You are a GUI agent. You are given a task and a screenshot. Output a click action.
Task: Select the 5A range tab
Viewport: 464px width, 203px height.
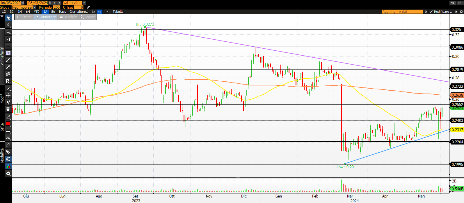click(53, 12)
